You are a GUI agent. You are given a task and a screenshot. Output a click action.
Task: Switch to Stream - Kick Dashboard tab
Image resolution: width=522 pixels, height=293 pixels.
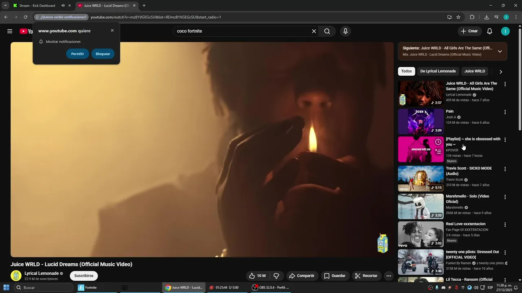pyautogui.click(x=37, y=6)
